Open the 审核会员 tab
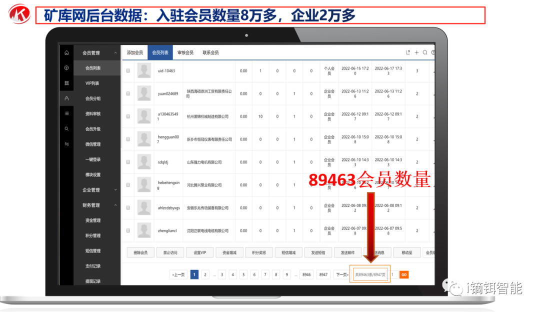Image resolution: width=540 pixels, height=312 pixels. pyautogui.click(x=185, y=52)
